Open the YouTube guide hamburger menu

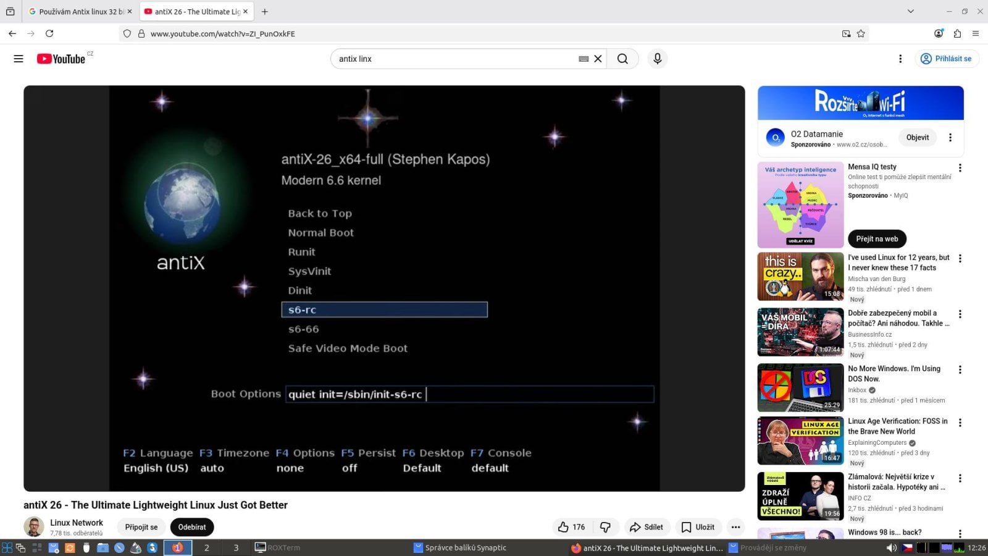19,59
